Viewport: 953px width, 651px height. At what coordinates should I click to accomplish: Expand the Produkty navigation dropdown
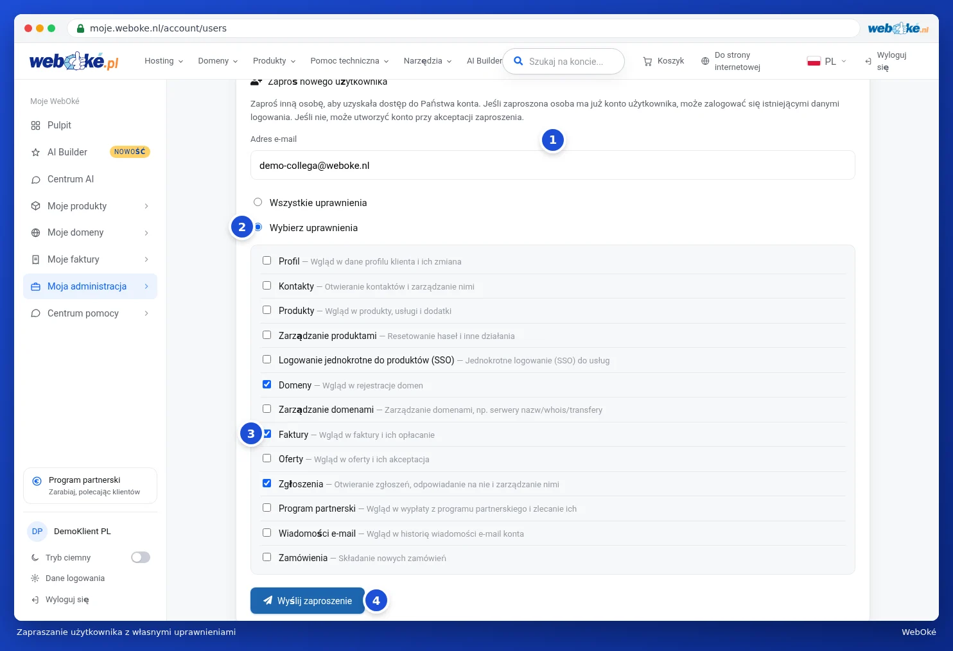click(x=274, y=61)
